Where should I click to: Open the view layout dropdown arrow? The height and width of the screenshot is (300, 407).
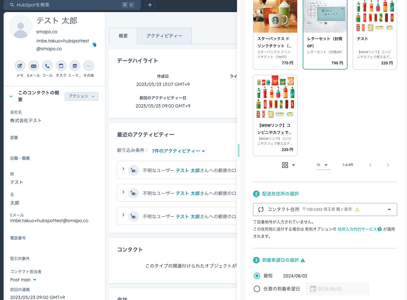click(x=294, y=165)
